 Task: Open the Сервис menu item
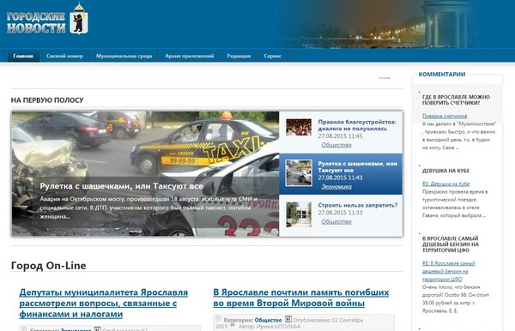[273, 56]
